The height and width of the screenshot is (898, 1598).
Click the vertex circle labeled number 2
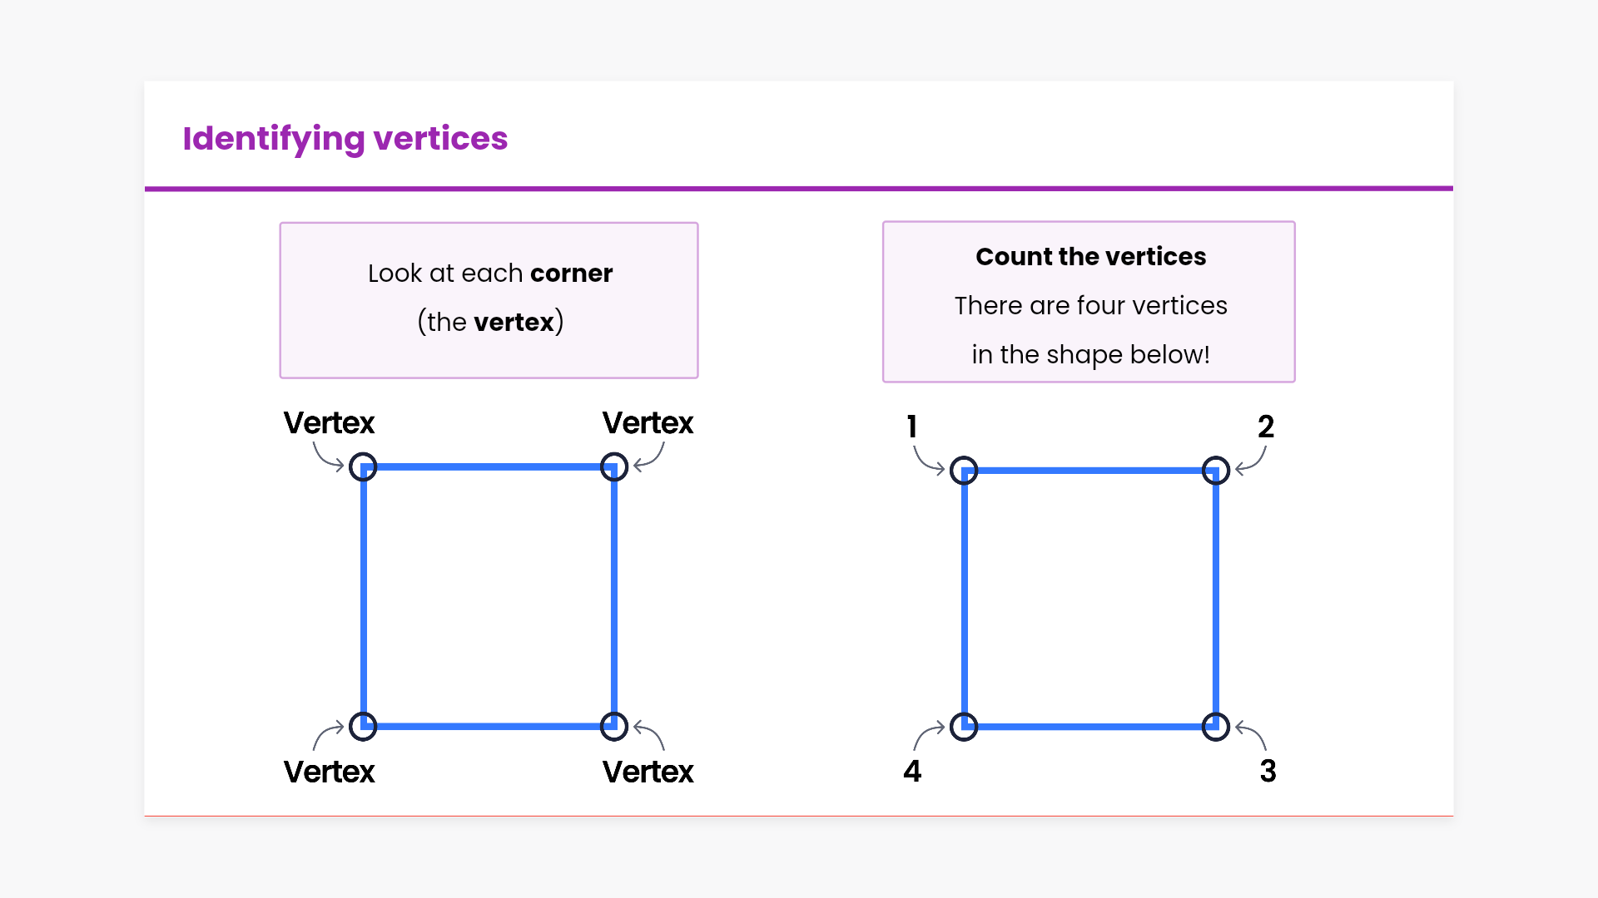coord(1216,471)
